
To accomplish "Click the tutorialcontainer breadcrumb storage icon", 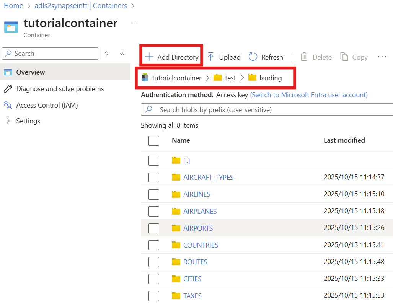I will (145, 78).
